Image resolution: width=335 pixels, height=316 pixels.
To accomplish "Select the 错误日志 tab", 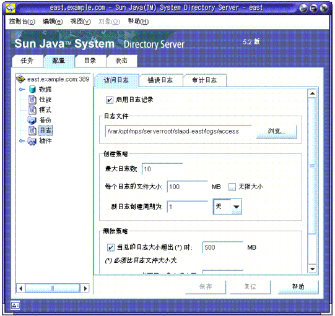I will (160, 80).
